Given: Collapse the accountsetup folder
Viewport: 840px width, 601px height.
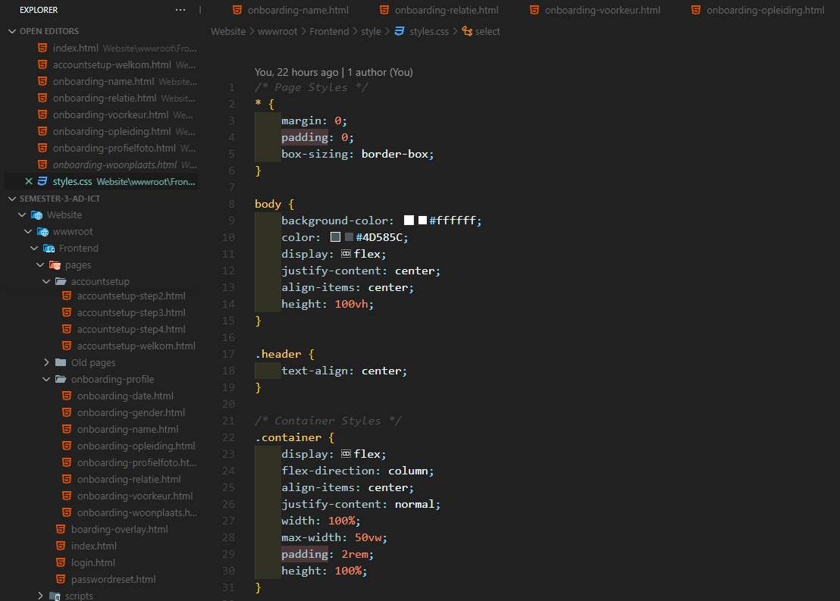Looking at the screenshot, I should point(47,282).
